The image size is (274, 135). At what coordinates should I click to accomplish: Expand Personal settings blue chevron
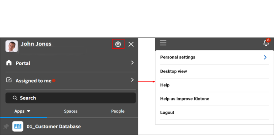click(265, 57)
